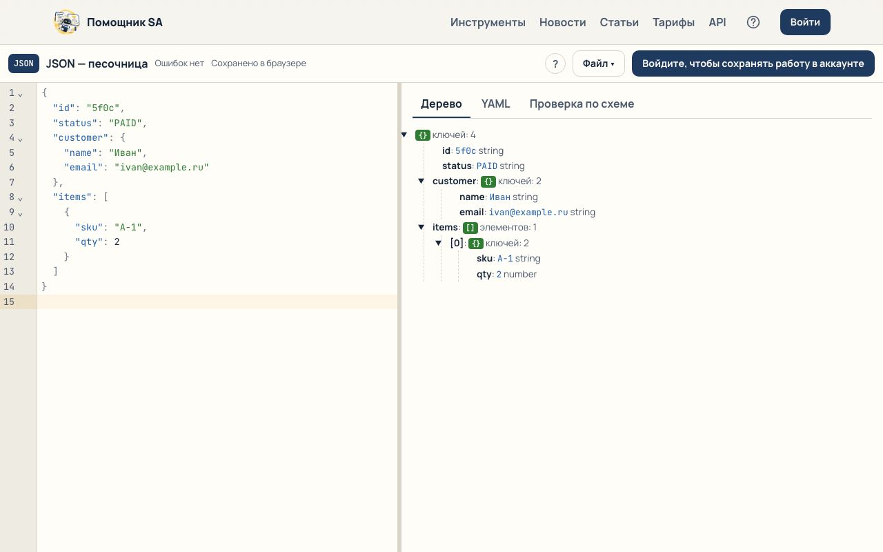Click the empty line 15 in editor
This screenshot has height=552, width=883.
(x=217, y=302)
